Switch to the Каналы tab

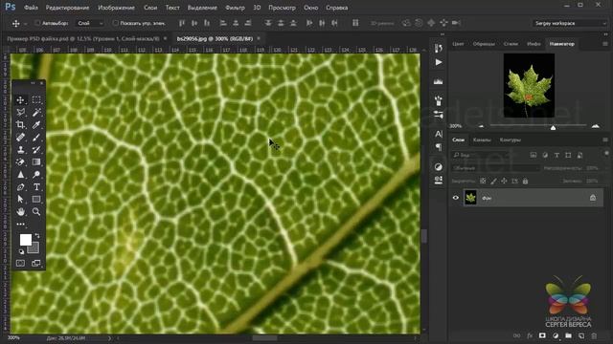tap(482, 140)
